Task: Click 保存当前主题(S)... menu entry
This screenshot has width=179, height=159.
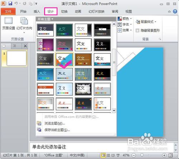Action: (57, 130)
